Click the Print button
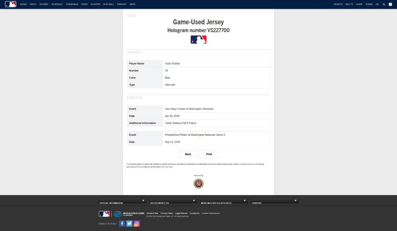Image resolution: width=397 pixels, height=231 pixels. 209,154
